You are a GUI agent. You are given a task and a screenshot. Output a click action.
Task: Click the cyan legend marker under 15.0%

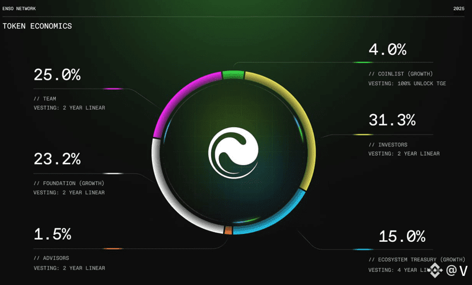[363, 249]
